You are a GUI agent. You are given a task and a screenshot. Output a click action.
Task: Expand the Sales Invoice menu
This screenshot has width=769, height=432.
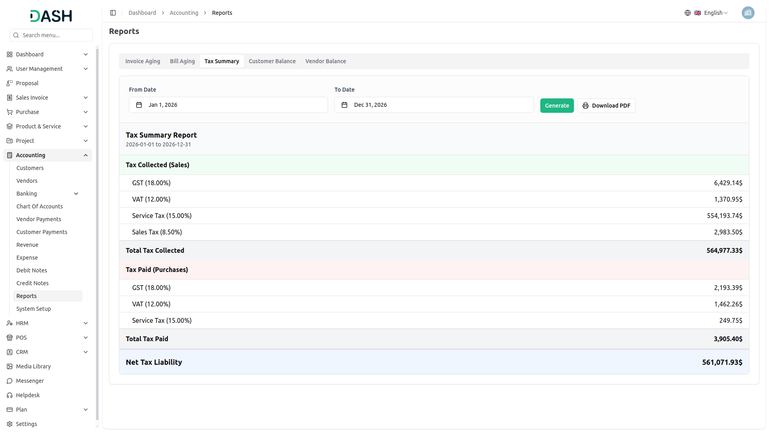point(86,98)
